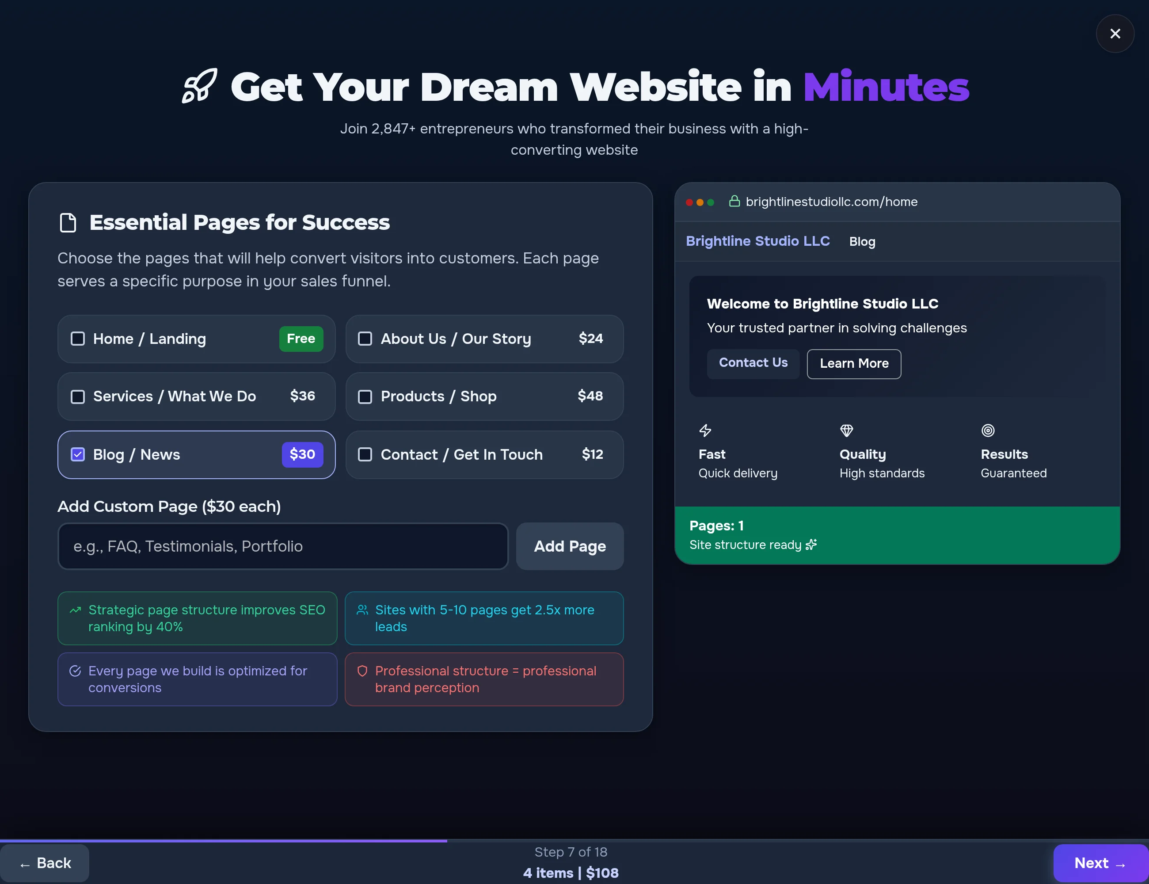This screenshot has width=1149, height=884.
Task: Click the professional brand perception tip
Action: coord(484,679)
